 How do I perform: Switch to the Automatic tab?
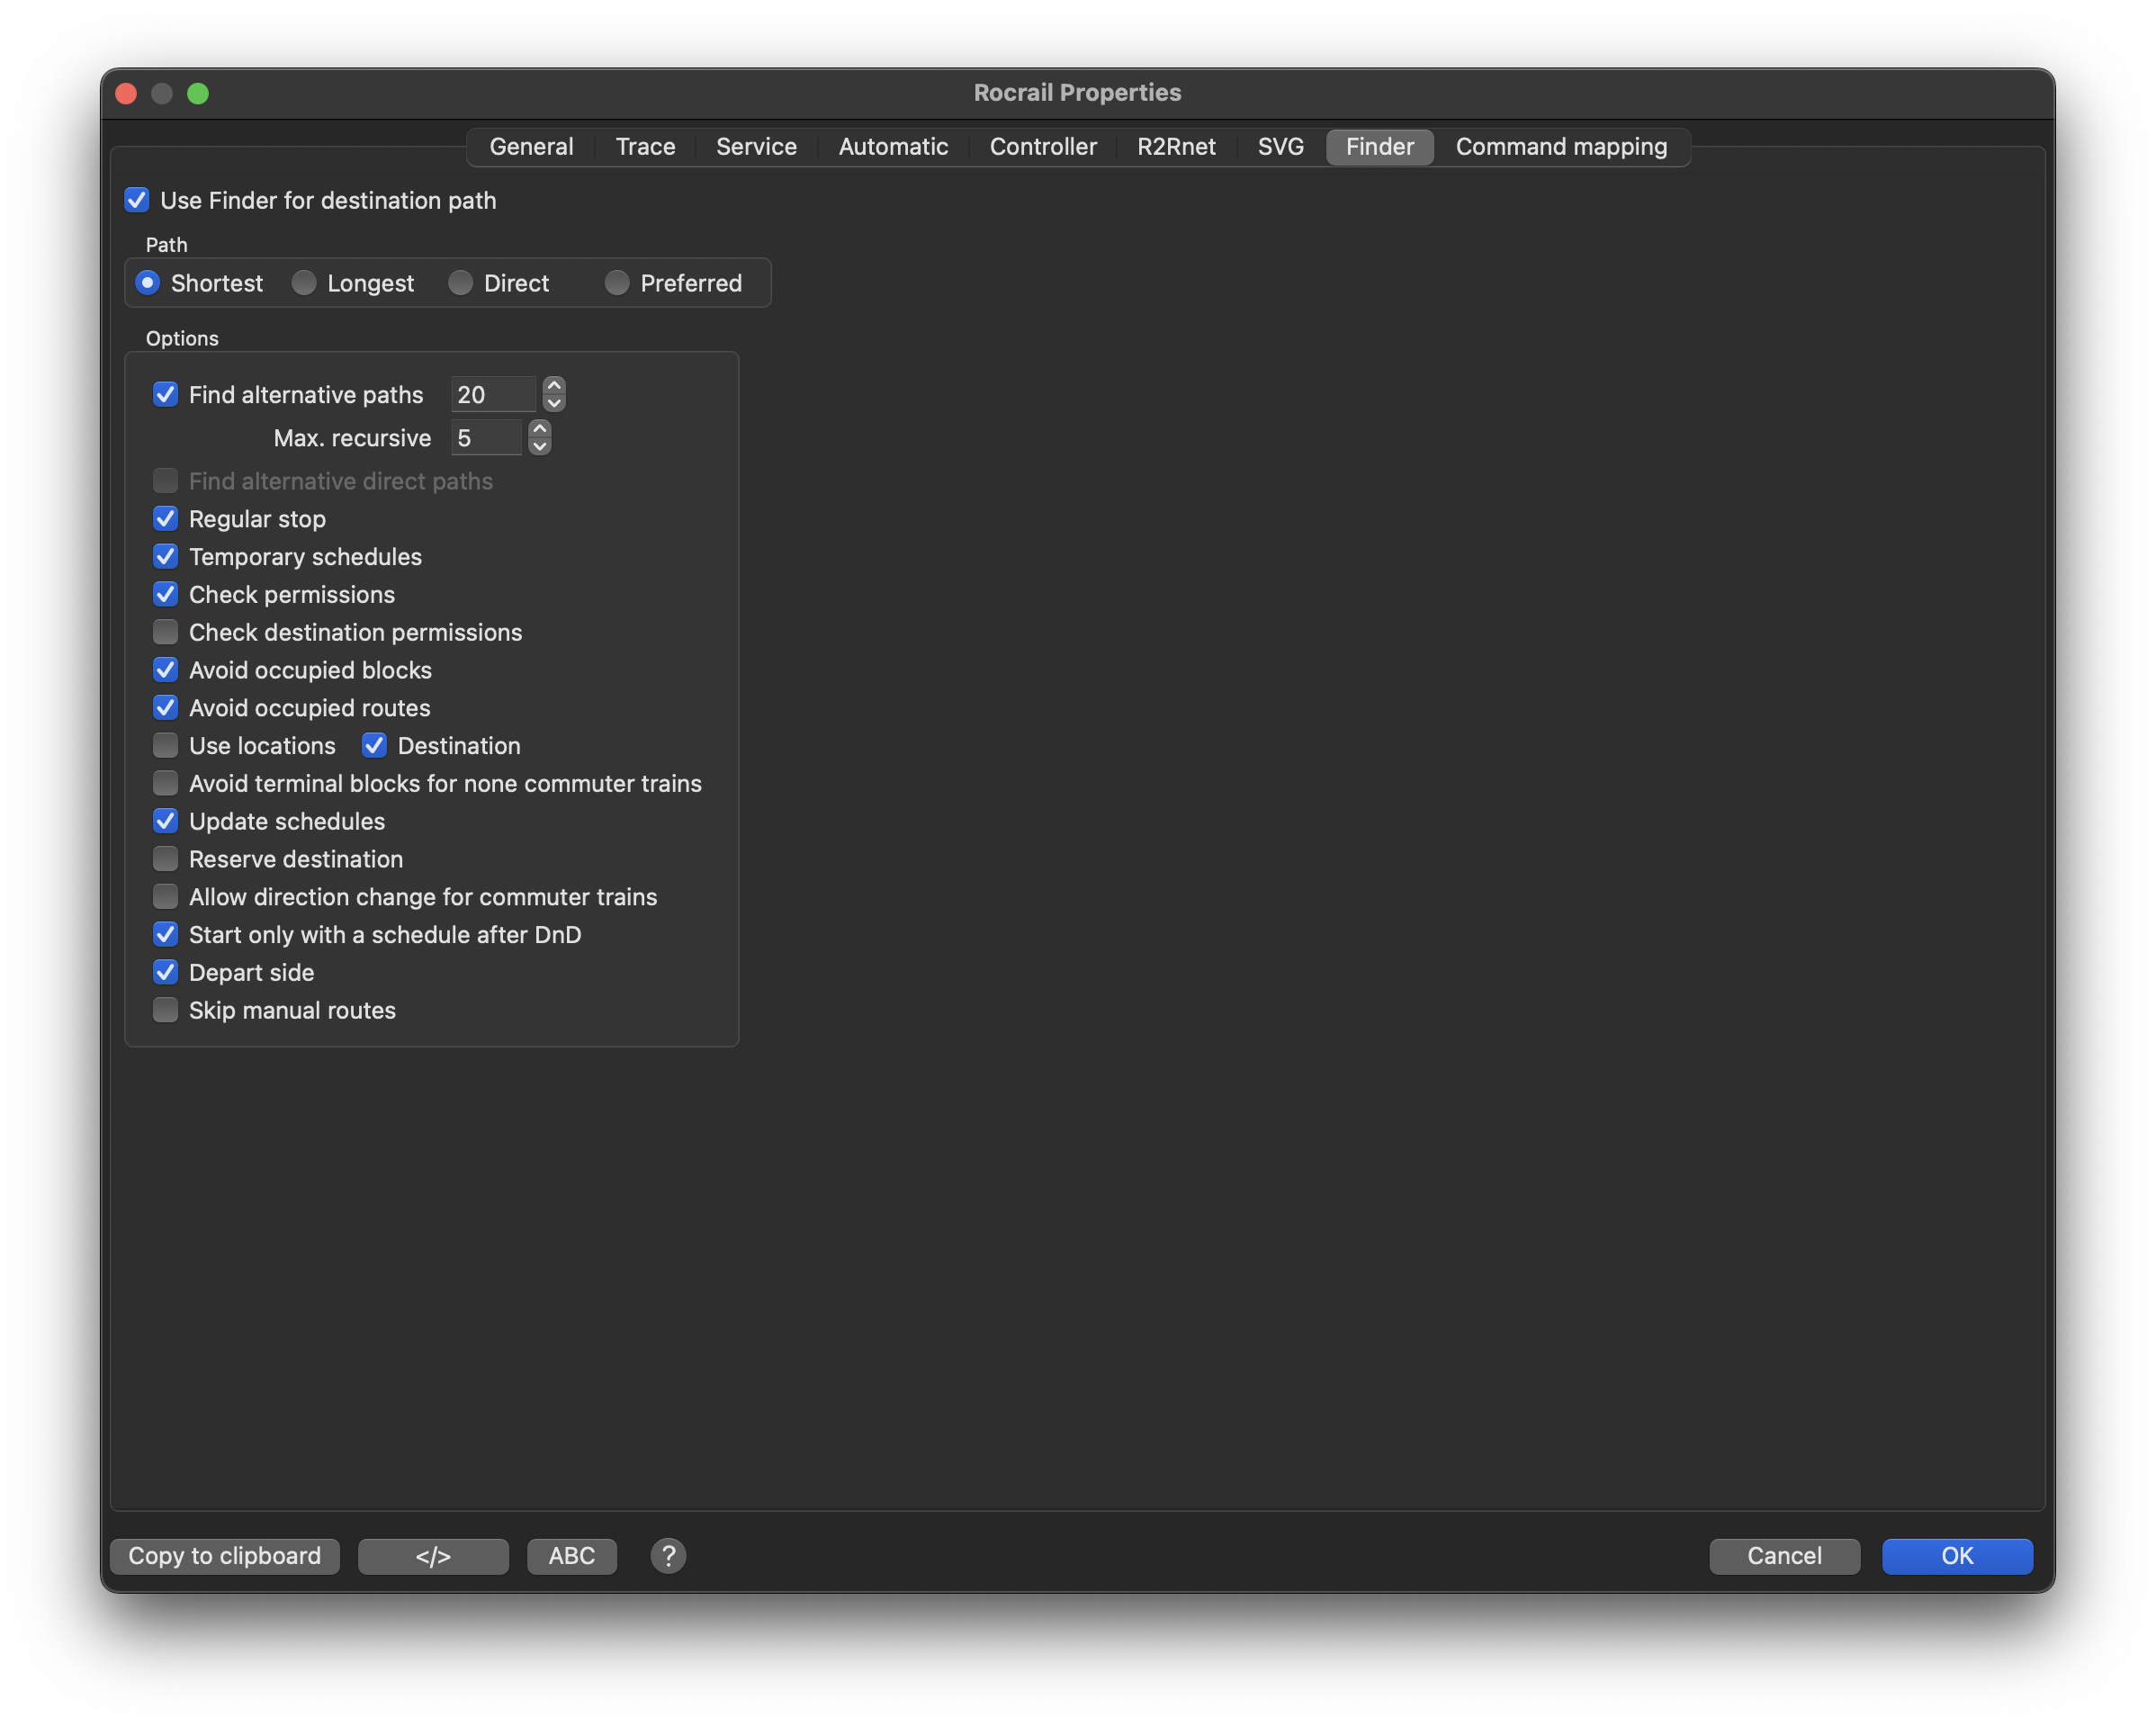pos(892,147)
